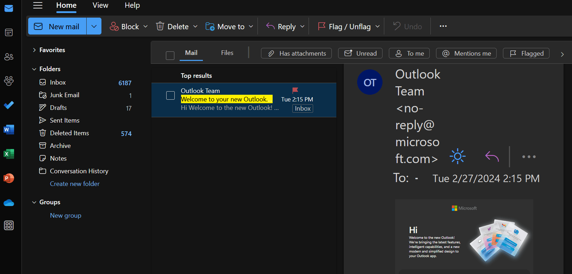Open the Inbox folder
This screenshot has height=274, width=572.
[85, 82]
